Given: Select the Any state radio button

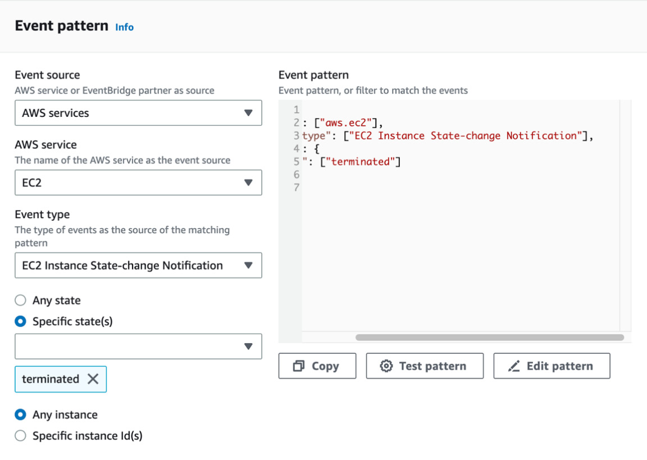Looking at the screenshot, I should tap(20, 300).
